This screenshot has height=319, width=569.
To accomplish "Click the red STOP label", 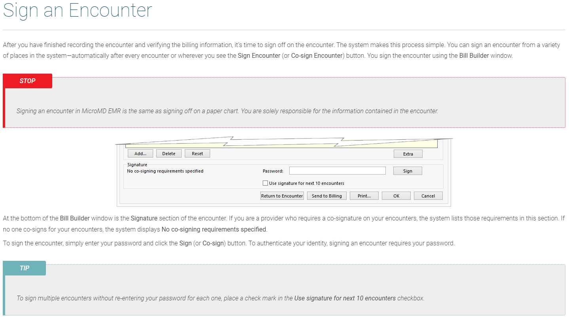I will (28, 81).
